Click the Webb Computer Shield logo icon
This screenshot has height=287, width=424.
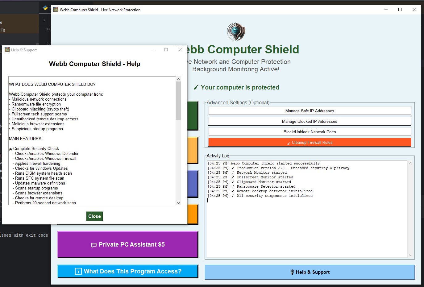[x=235, y=31]
